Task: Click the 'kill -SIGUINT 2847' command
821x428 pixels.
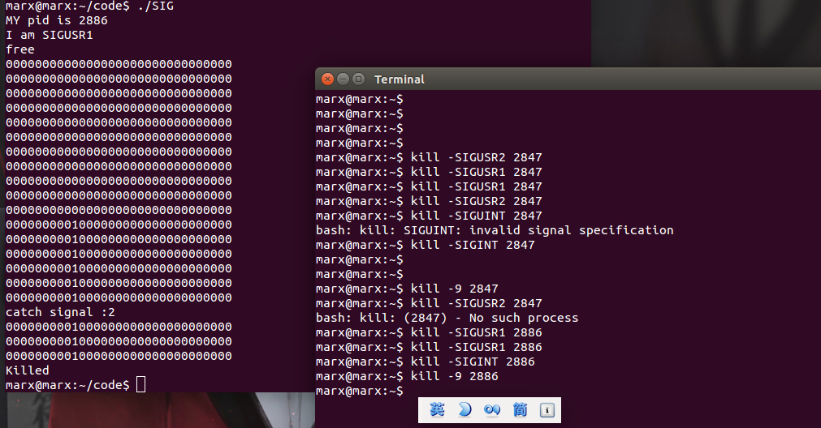Action: tap(476, 216)
